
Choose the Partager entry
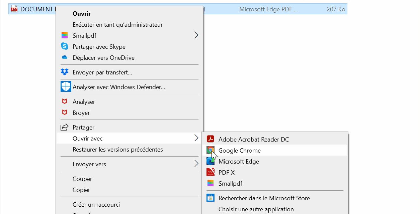[x=130, y=128]
